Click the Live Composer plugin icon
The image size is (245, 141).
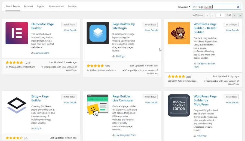click(x=98, y=105)
